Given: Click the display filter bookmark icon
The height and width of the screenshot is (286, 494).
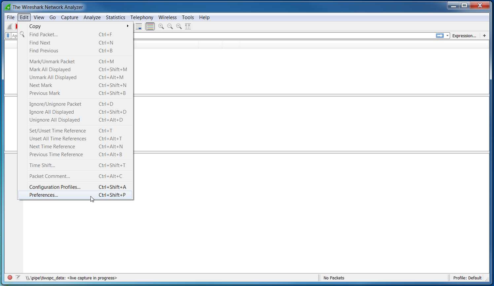Looking at the screenshot, I should coord(8,36).
